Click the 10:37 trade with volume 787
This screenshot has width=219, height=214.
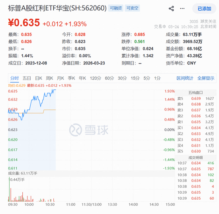(x=196, y=169)
